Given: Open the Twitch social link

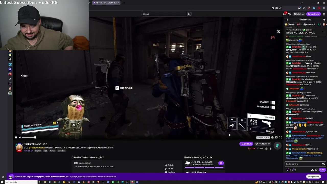Looking at the screenshot, I should (169, 165).
